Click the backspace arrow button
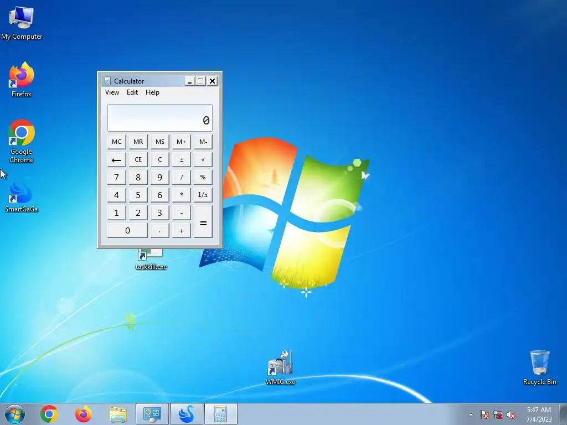 click(116, 159)
